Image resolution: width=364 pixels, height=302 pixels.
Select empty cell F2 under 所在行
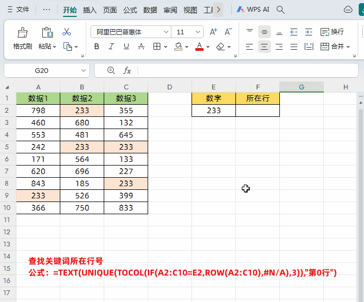coord(258,111)
